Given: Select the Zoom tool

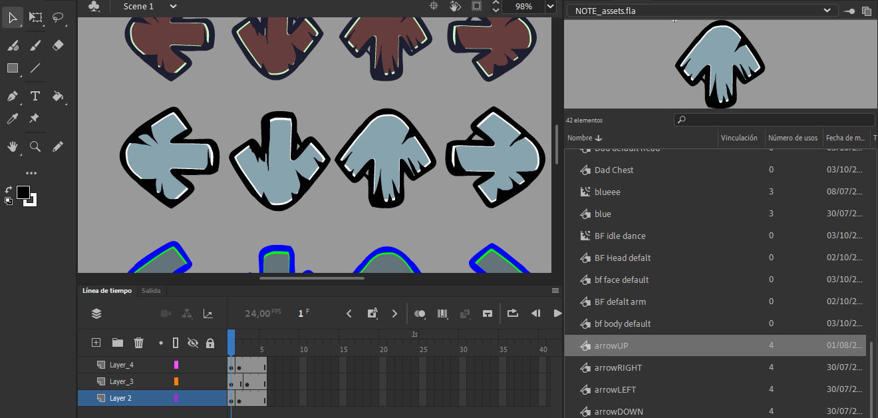Looking at the screenshot, I should click(35, 146).
